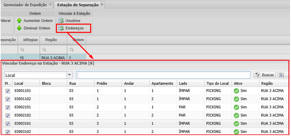Image resolution: width=291 pixels, height=136 pixels.
Task: Click the Região column header in station grid
Action: (x=53, y=40)
